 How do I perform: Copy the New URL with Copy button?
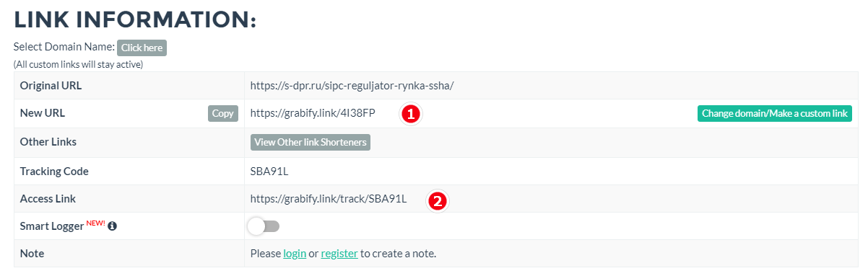click(x=223, y=113)
